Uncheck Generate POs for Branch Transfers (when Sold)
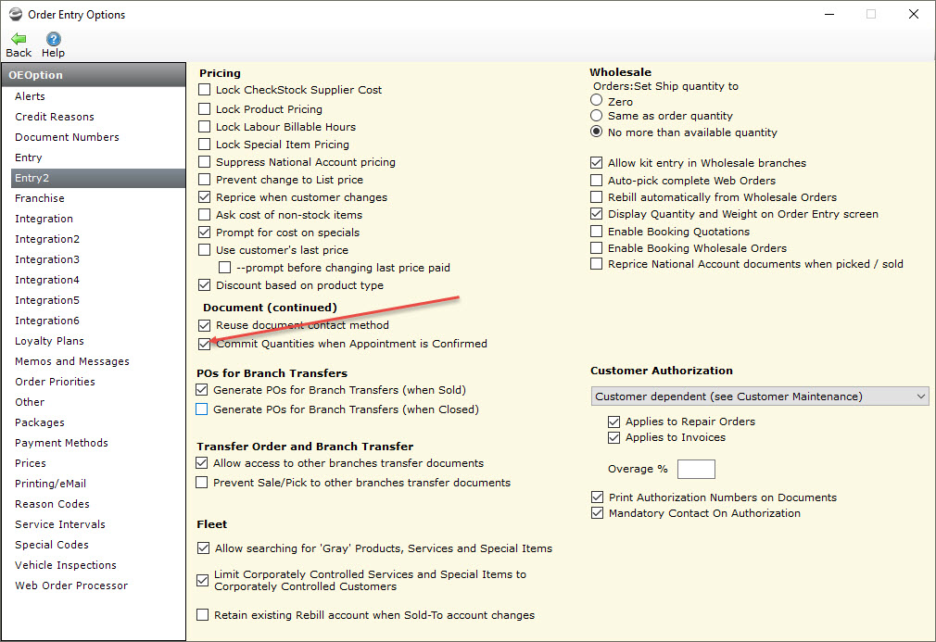The image size is (936, 642). (202, 390)
